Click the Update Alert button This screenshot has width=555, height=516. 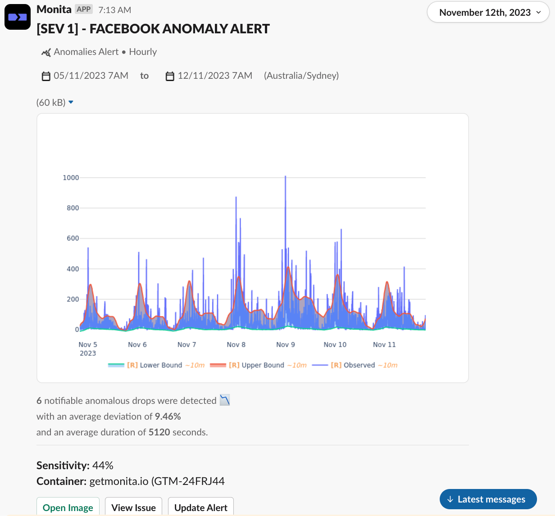click(x=200, y=507)
